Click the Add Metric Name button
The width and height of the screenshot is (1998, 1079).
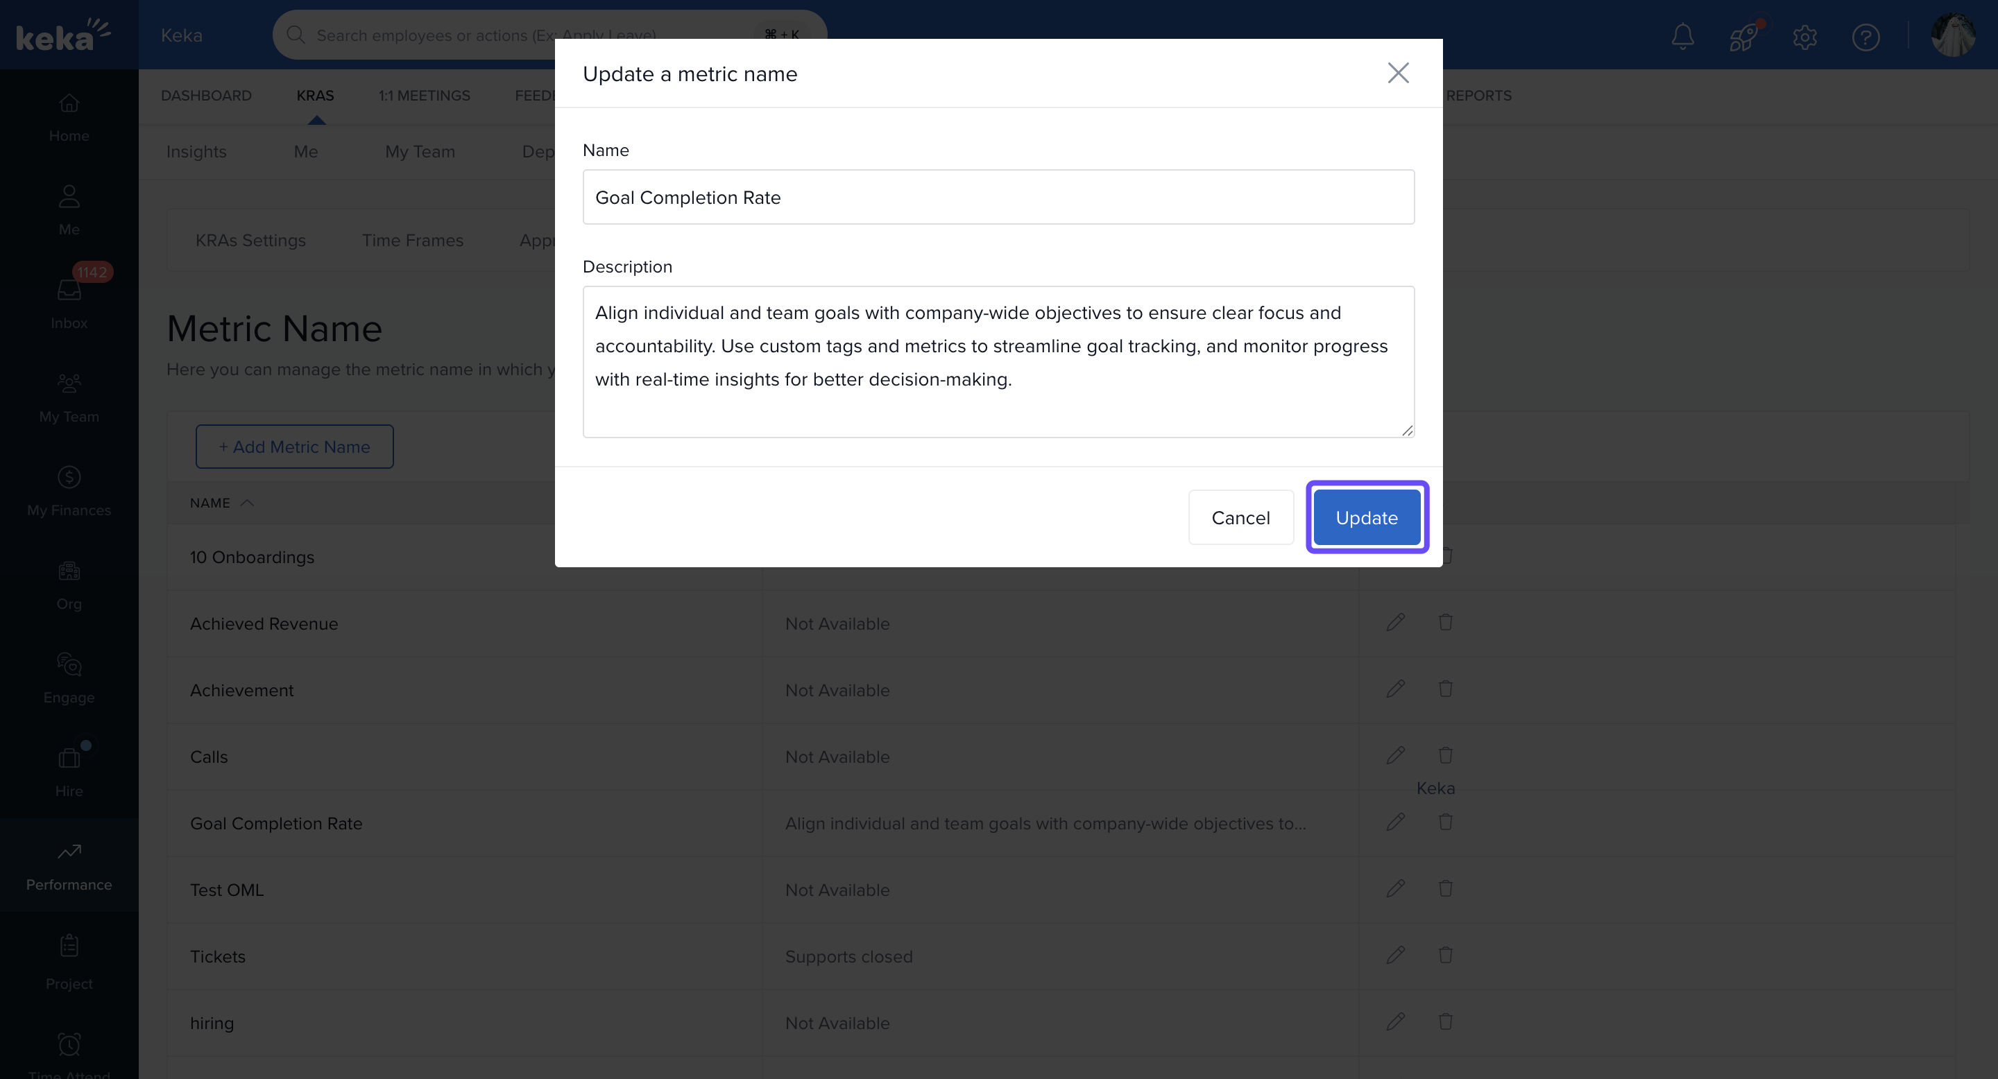[294, 447]
